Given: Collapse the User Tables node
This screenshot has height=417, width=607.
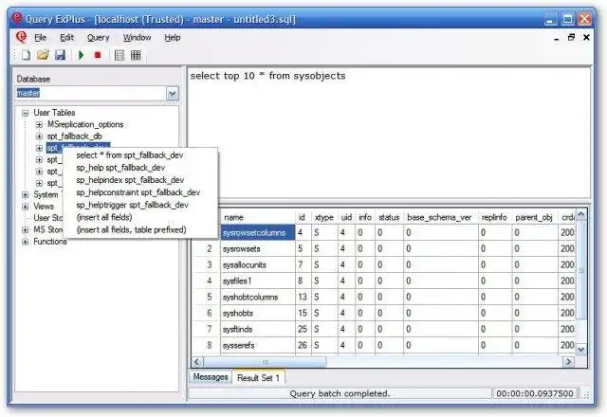Looking at the screenshot, I should click(x=26, y=113).
